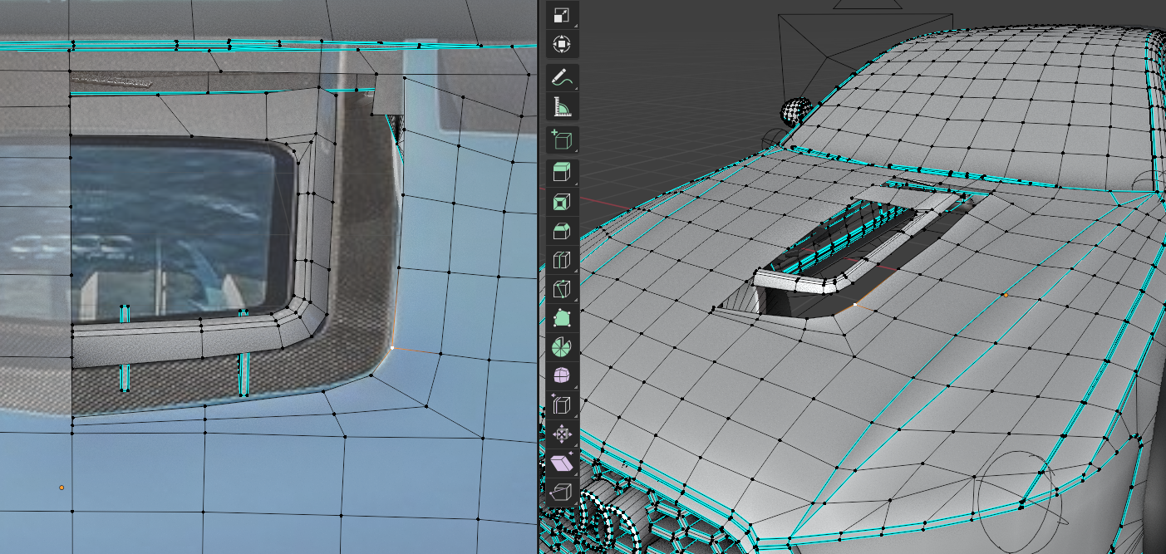Select the Measure ruler tool
The width and height of the screenshot is (1166, 554).
pyautogui.click(x=562, y=106)
